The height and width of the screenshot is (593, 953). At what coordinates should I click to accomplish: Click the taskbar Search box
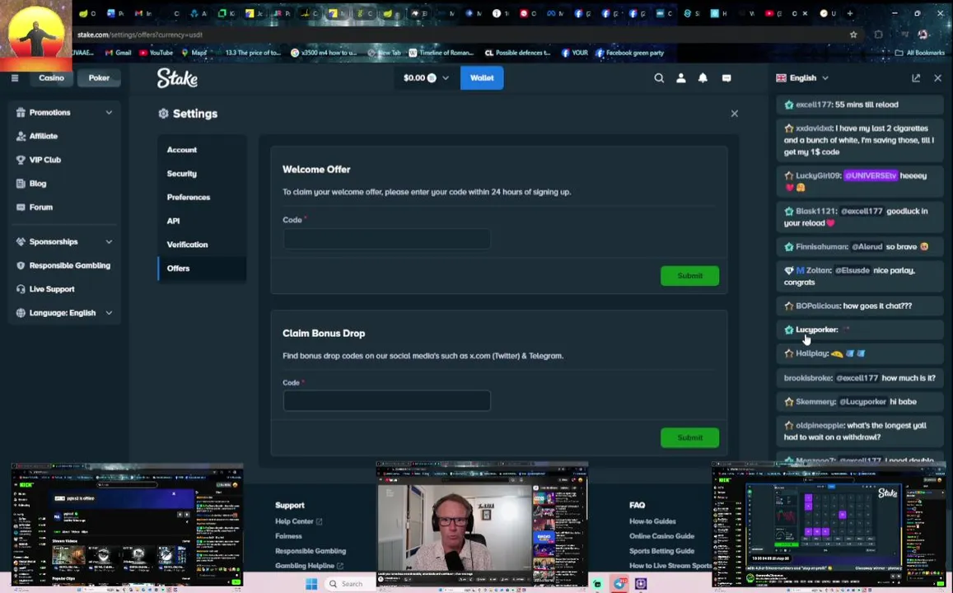(x=351, y=584)
